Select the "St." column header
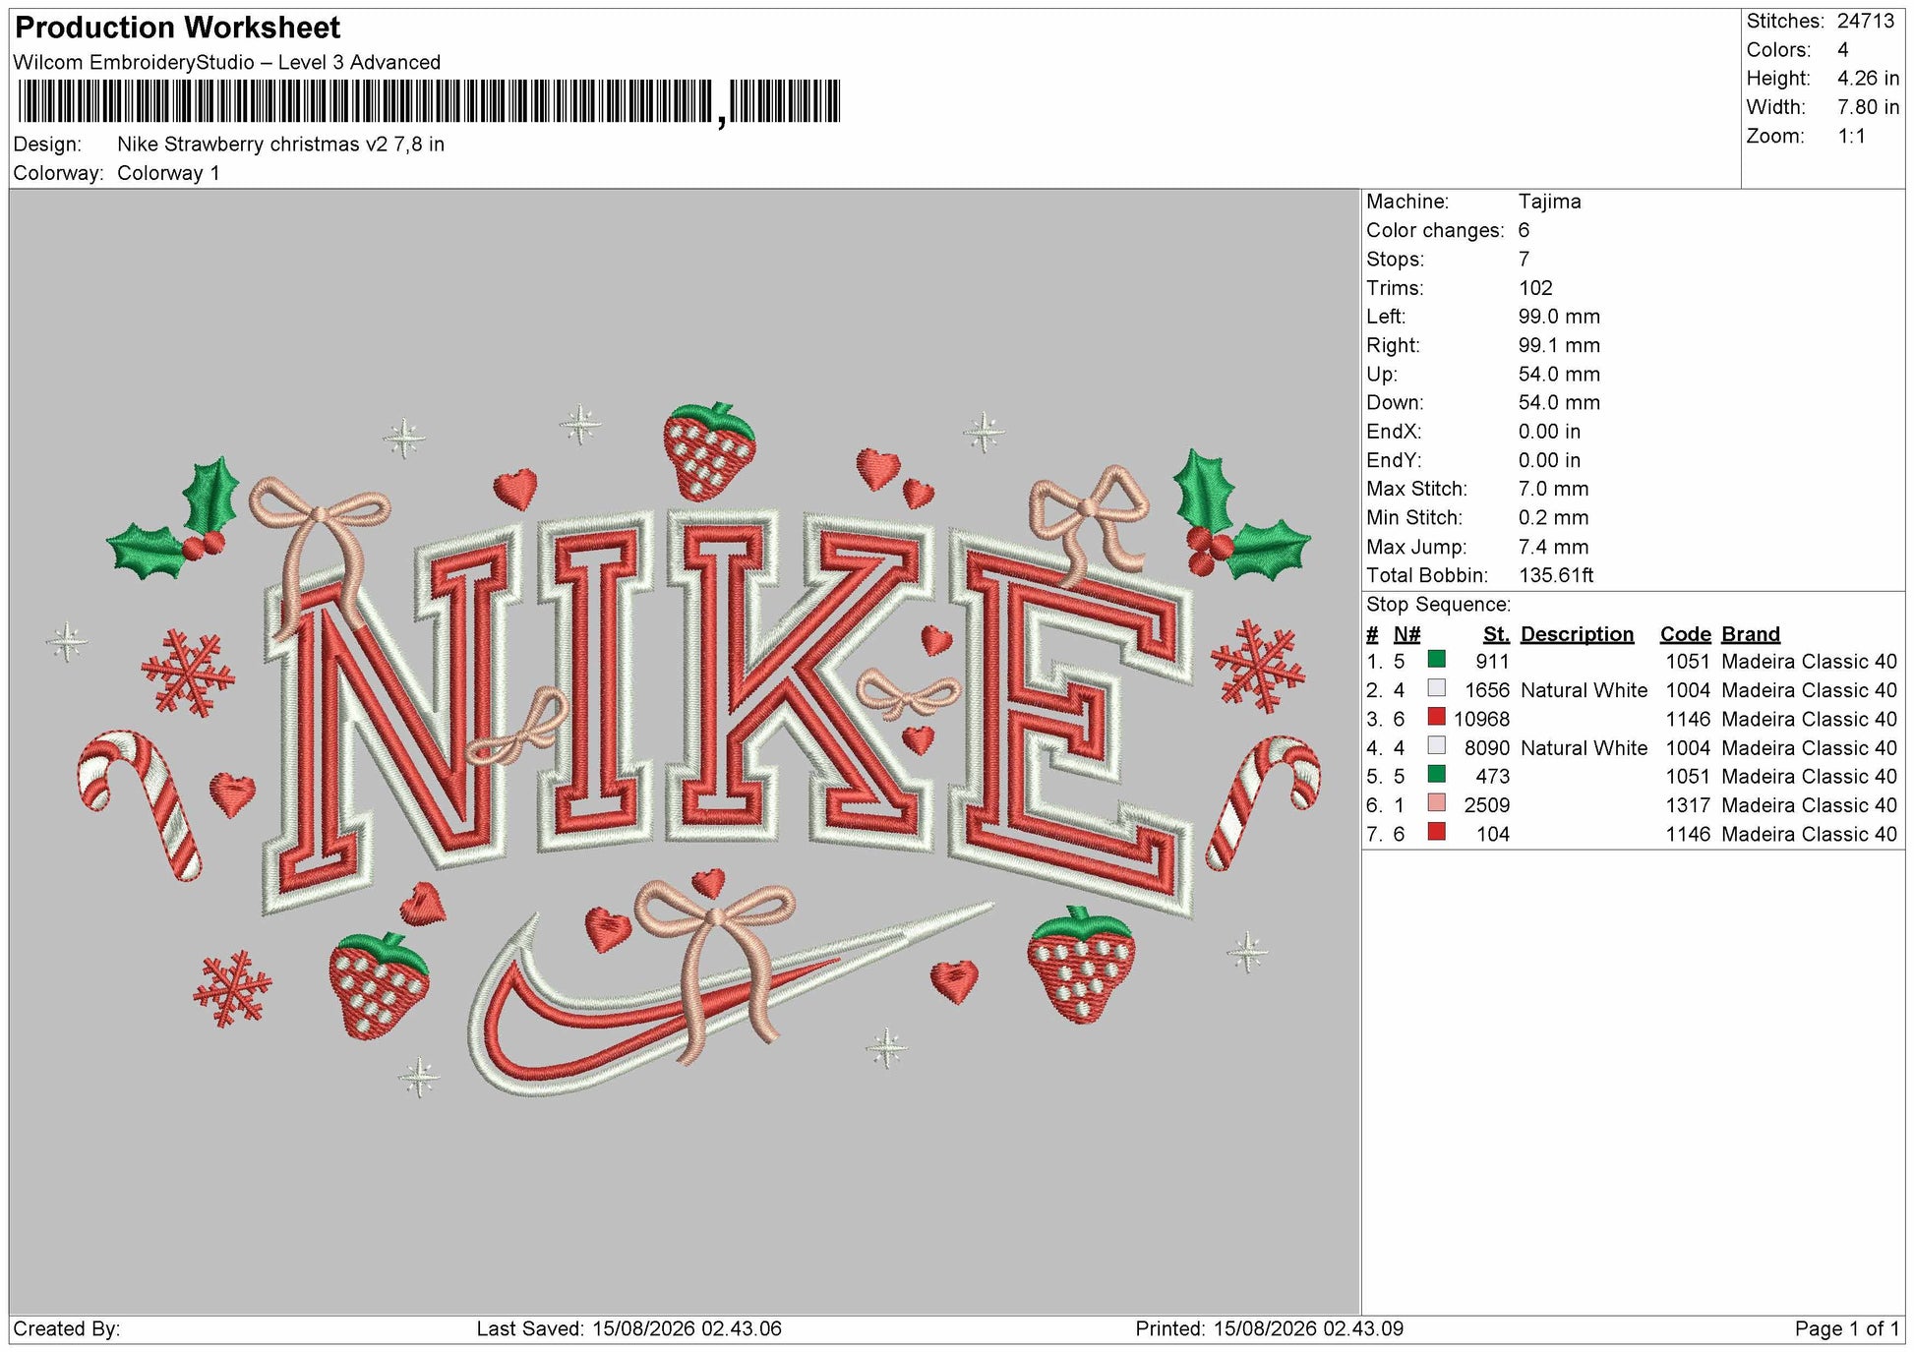Viewport: 1914px width, 1352px height. [1496, 634]
